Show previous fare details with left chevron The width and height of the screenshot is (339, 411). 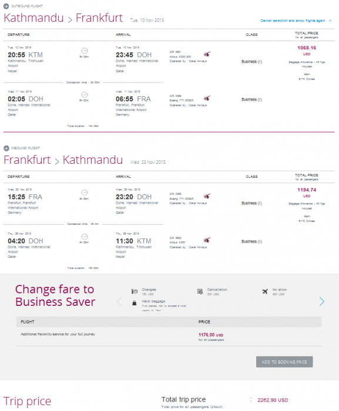119,301
